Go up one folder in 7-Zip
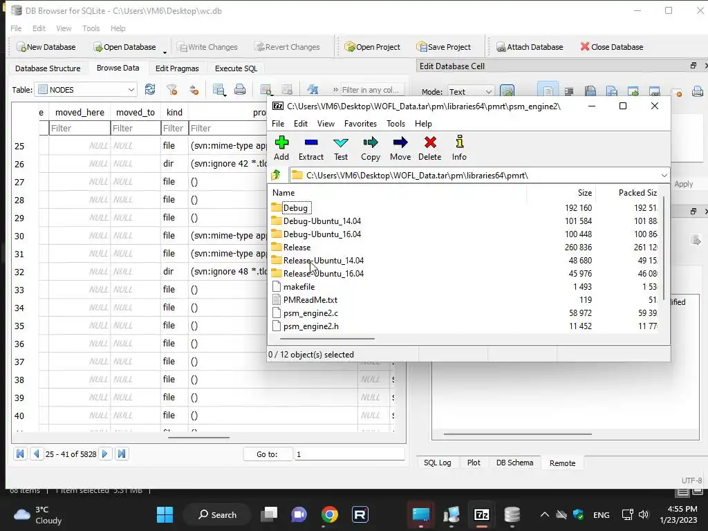 coord(276,175)
